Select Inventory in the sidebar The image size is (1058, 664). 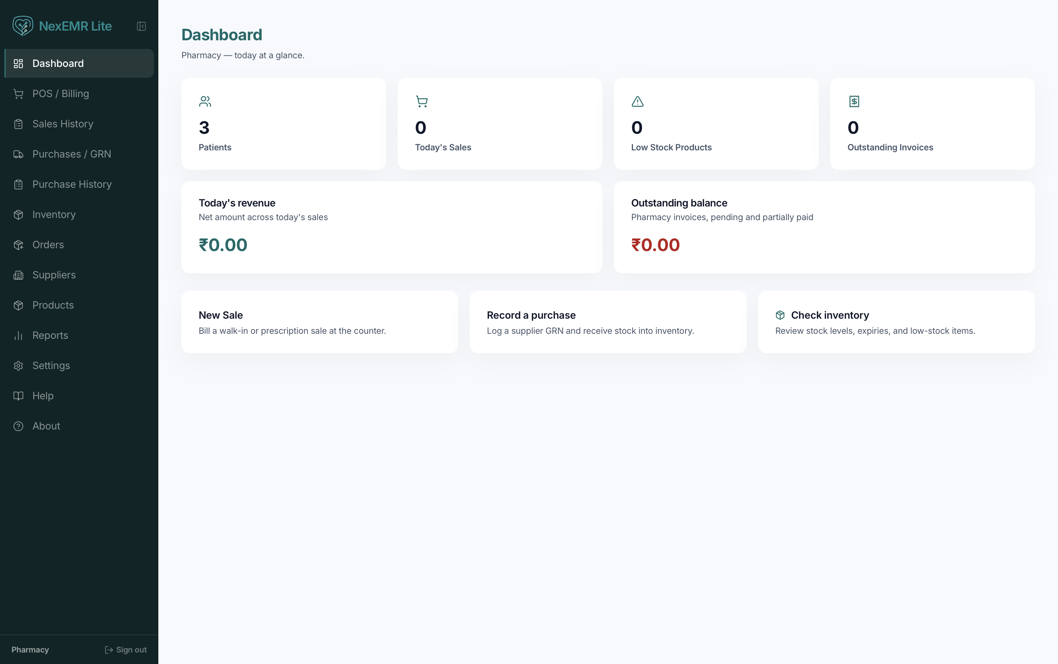[x=79, y=214]
